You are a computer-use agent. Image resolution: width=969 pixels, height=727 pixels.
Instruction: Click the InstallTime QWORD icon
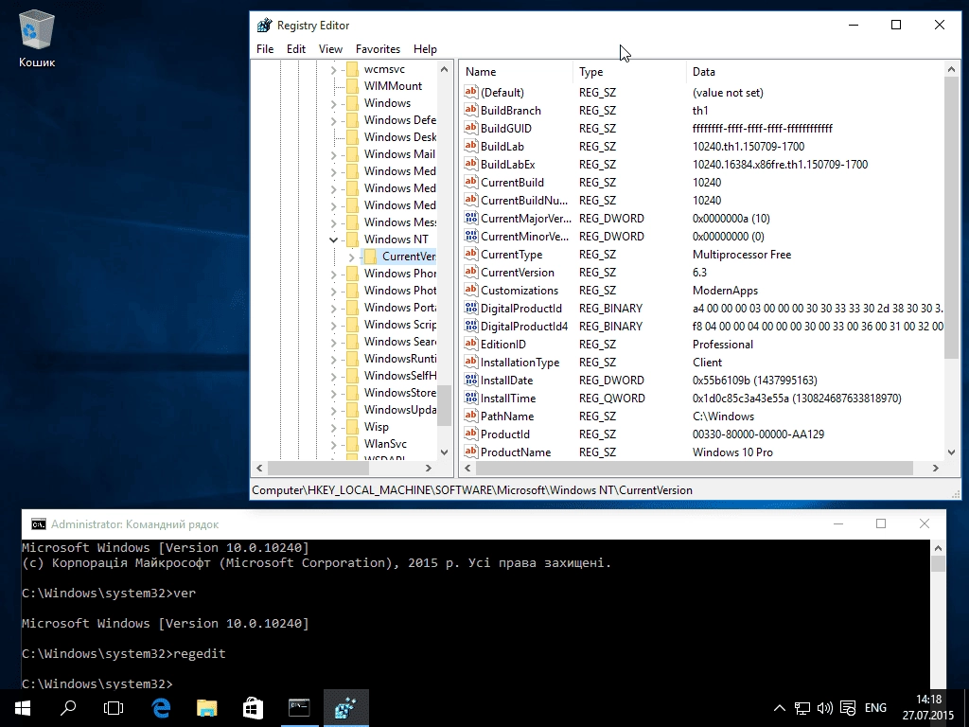pos(471,398)
